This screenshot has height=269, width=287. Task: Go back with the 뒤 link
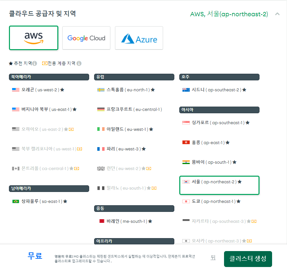tap(213, 258)
